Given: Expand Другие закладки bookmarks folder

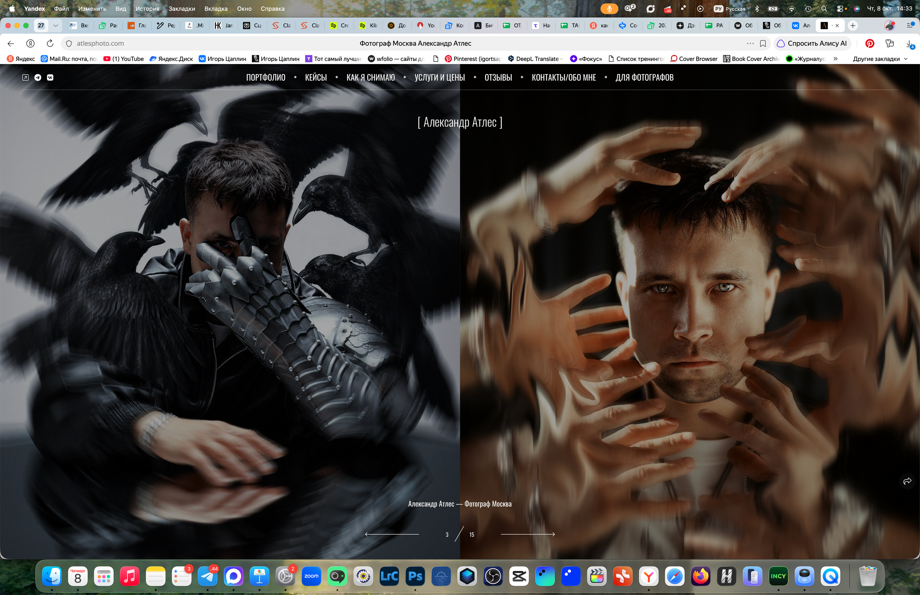Looking at the screenshot, I should 880,59.
